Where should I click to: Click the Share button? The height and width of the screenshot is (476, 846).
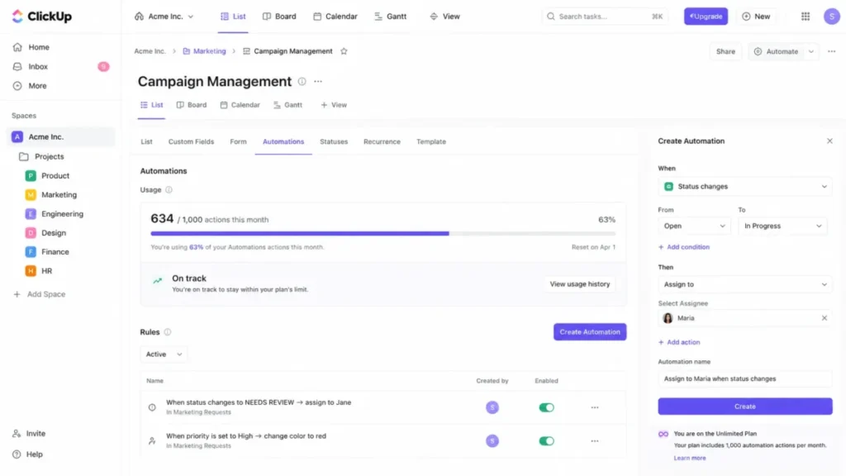[725, 51]
